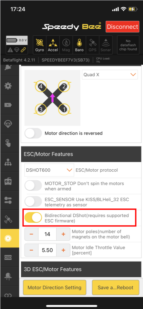Open the Power & Battery sidebar icon
143x309 pixels.
click(8, 105)
